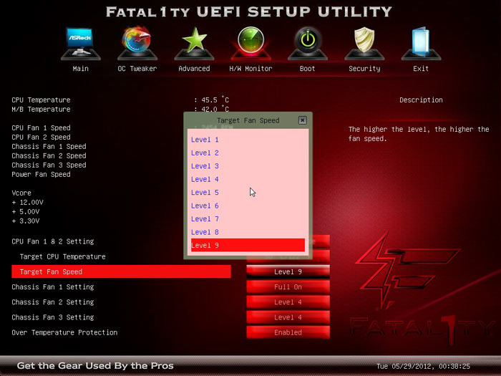Click the Security tab label
The height and width of the screenshot is (376, 501).
click(364, 69)
